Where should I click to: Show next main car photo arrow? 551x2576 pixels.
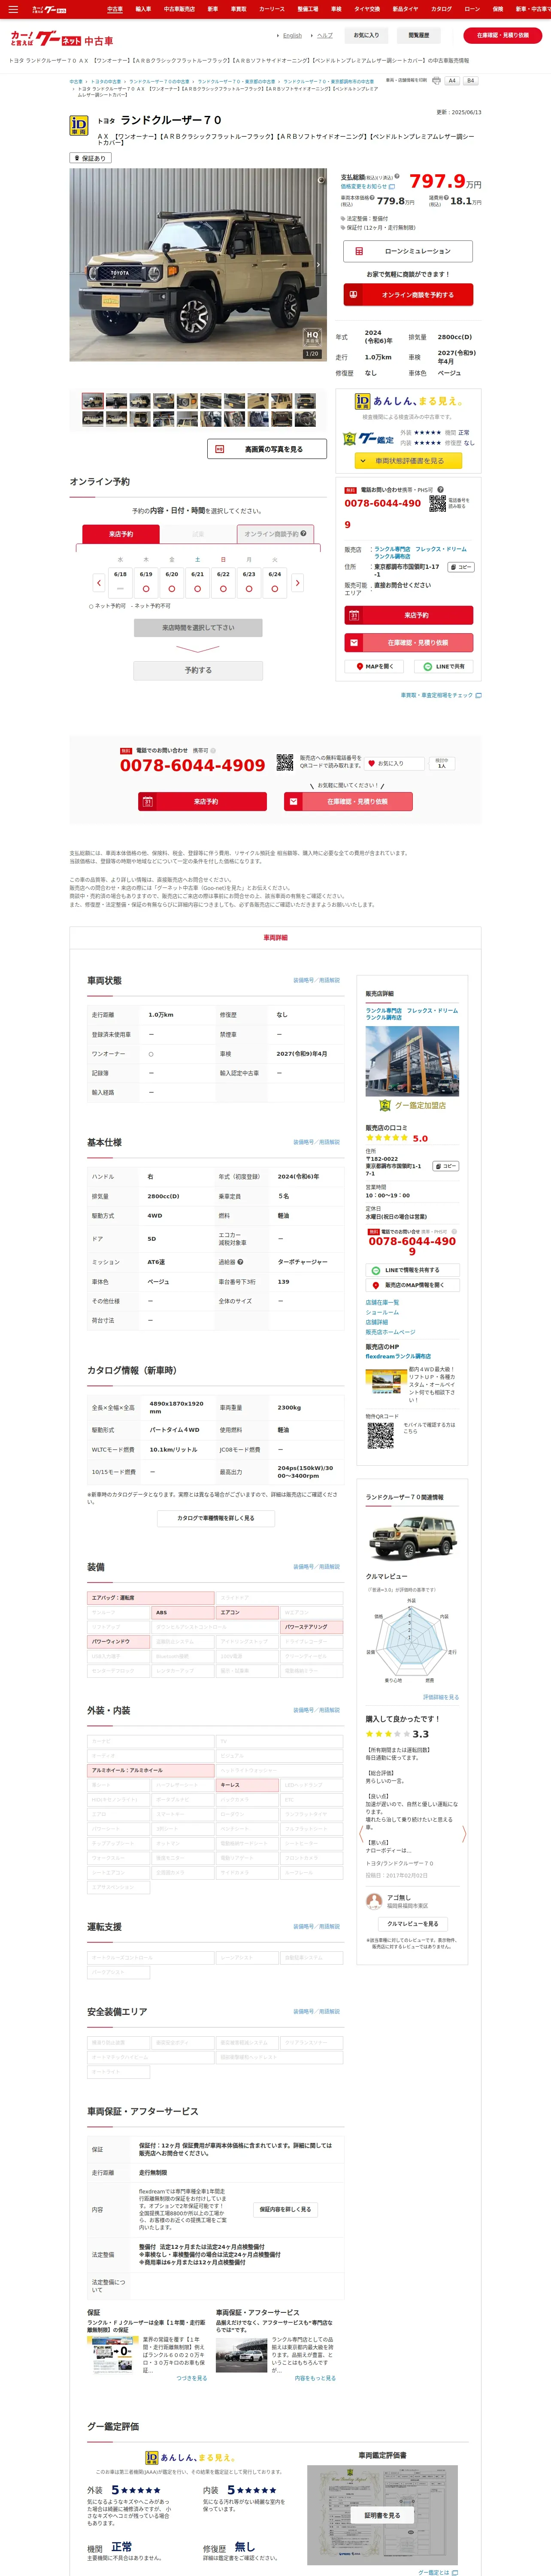coord(318,265)
